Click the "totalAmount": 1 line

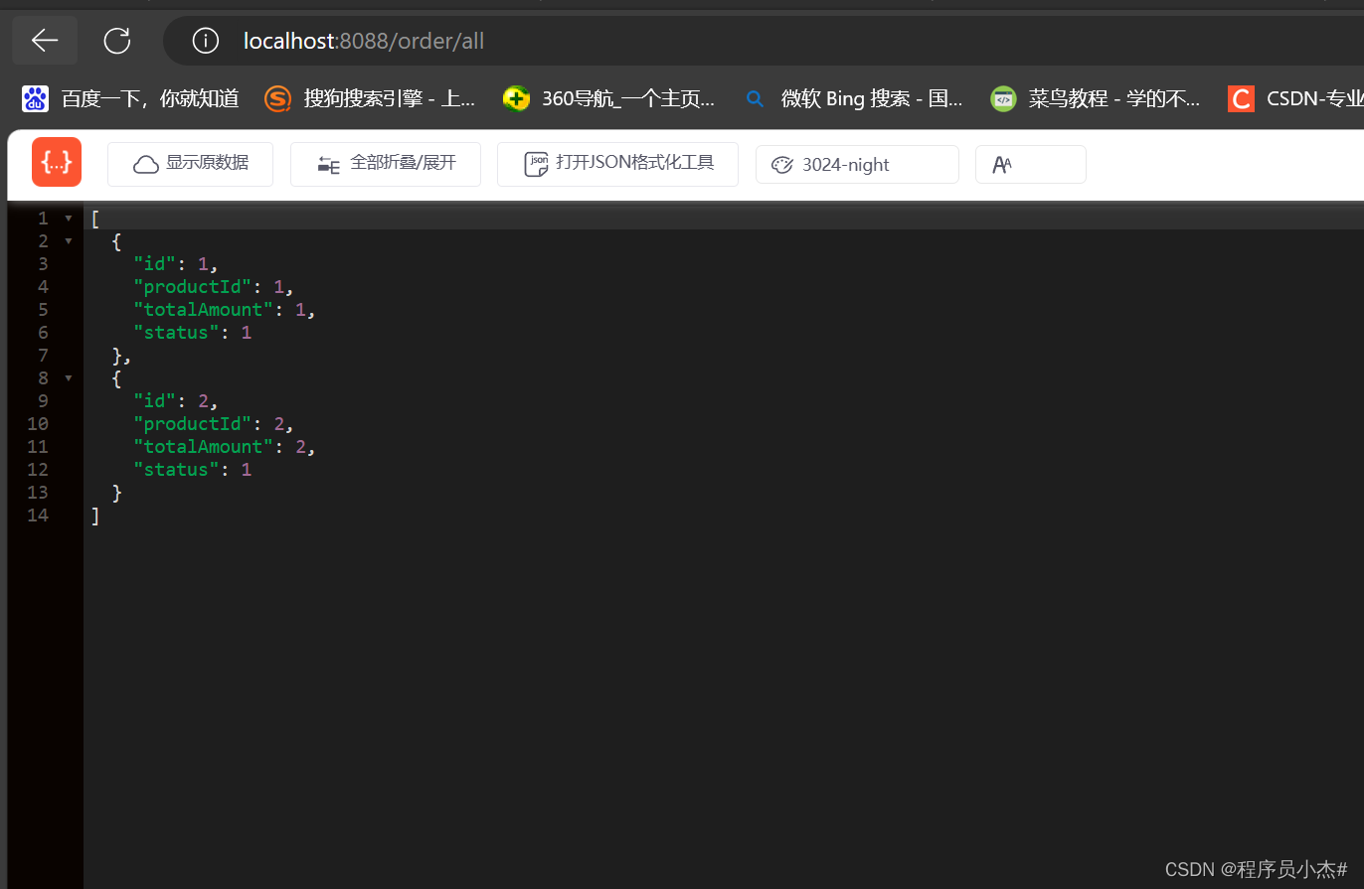225,310
